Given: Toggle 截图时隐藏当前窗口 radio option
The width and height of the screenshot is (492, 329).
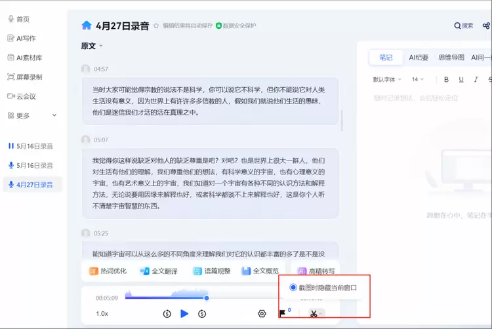Looking at the screenshot, I should 293,287.
